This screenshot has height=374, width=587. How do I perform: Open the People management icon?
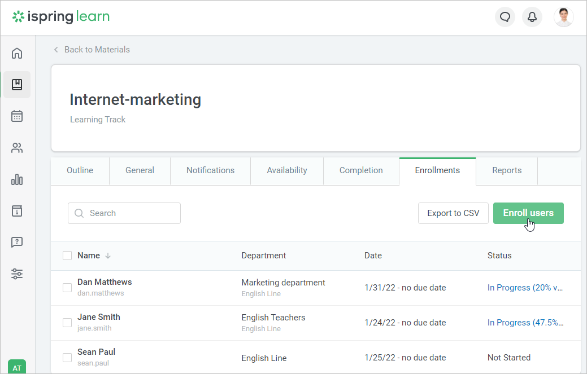pos(16,147)
